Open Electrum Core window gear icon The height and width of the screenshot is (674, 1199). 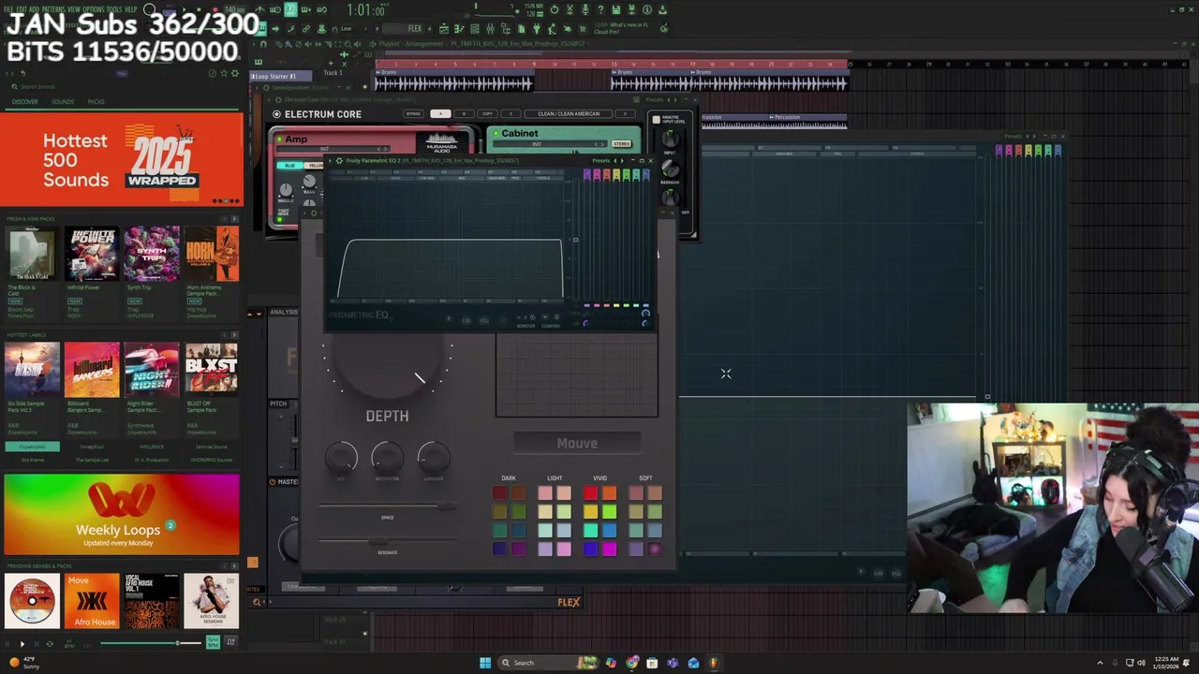[x=277, y=99]
